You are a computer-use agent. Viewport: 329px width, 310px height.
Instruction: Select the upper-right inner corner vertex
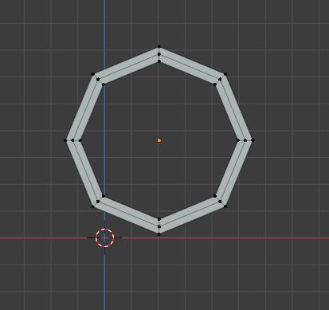214,84
